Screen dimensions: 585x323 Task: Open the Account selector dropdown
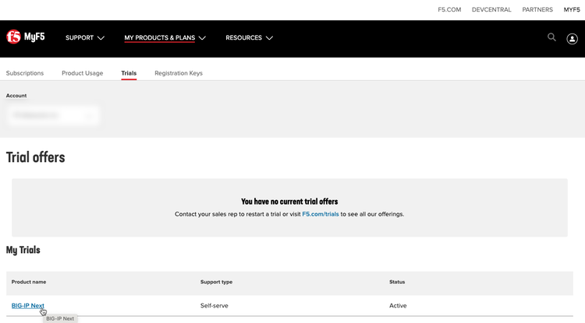[53, 115]
